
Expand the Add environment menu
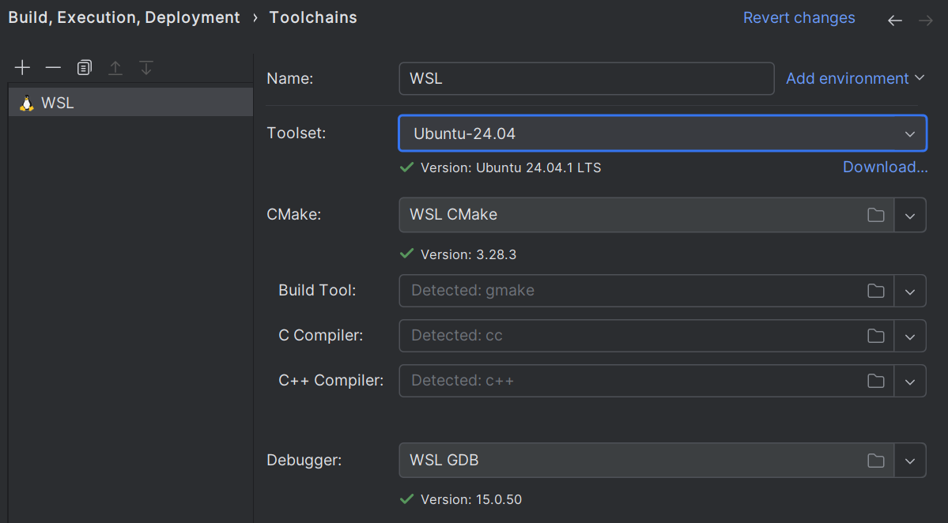pyautogui.click(x=855, y=78)
